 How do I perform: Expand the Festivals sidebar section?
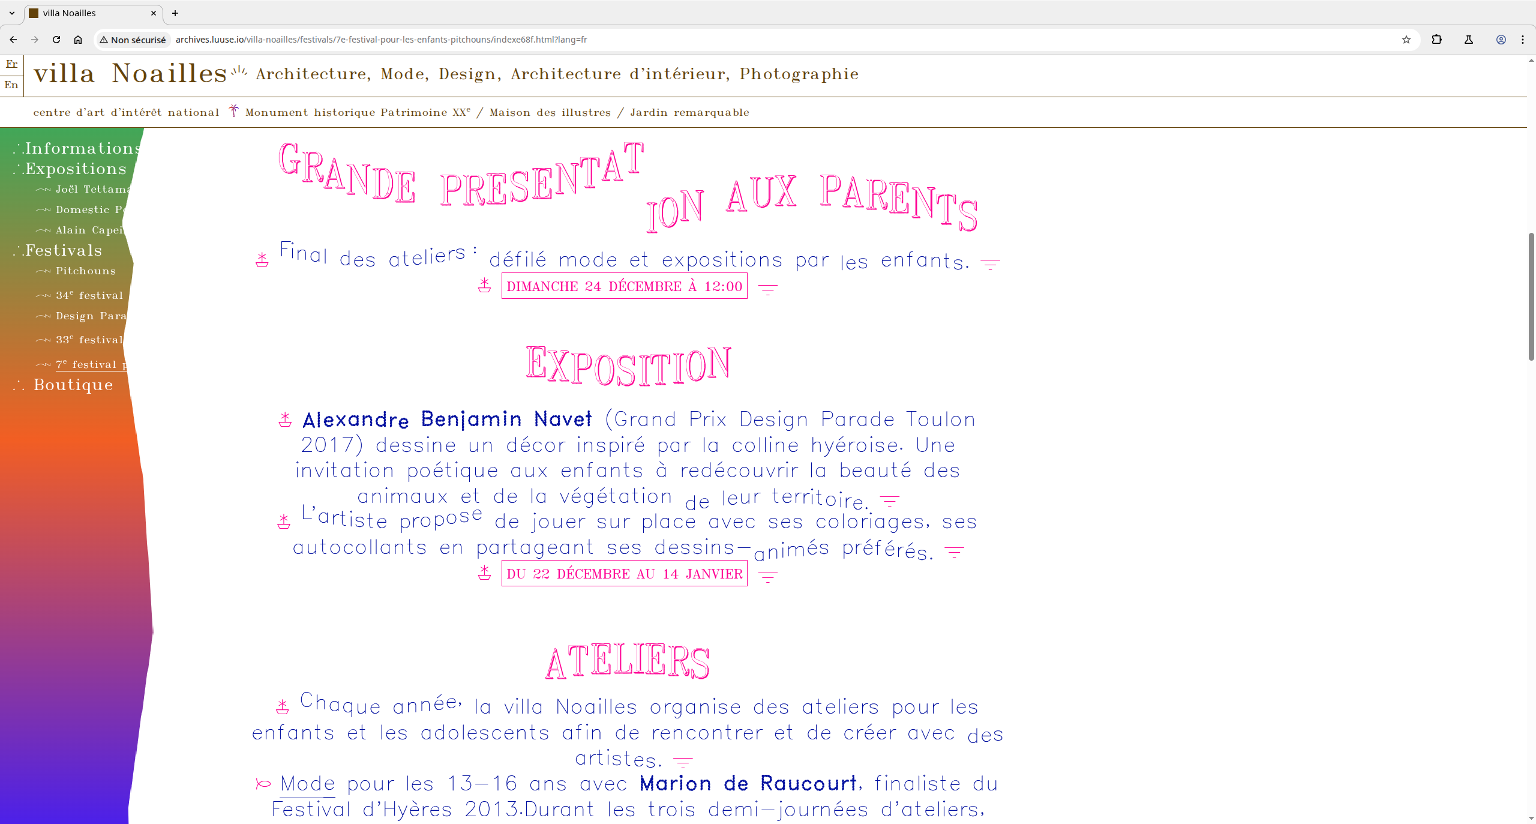(x=63, y=250)
